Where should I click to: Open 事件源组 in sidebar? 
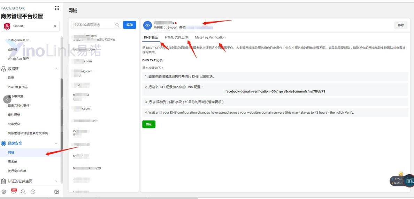[14, 115]
